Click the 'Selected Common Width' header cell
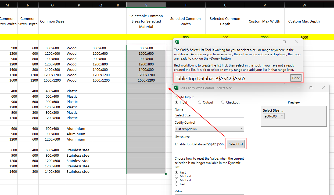The image size is (334, 195). 186,21
